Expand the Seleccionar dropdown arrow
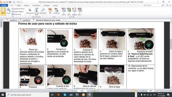 click(x=30, y=15)
